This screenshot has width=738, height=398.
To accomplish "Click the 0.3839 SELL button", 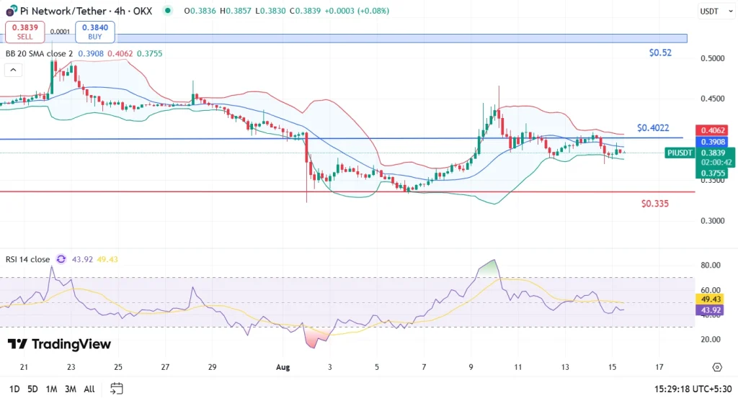I will pyautogui.click(x=25, y=32).
